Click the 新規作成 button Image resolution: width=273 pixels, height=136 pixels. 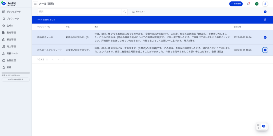pyautogui.click(x=236, y=4)
